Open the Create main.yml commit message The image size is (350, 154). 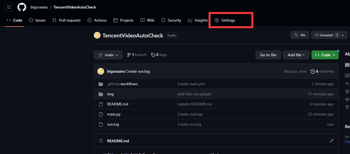(x=191, y=84)
